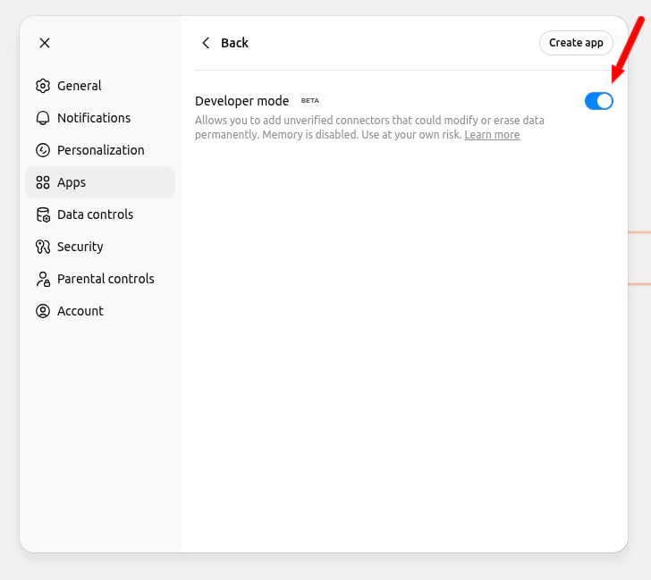
Task: Click the Security key icon
Action: coord(43,247)
